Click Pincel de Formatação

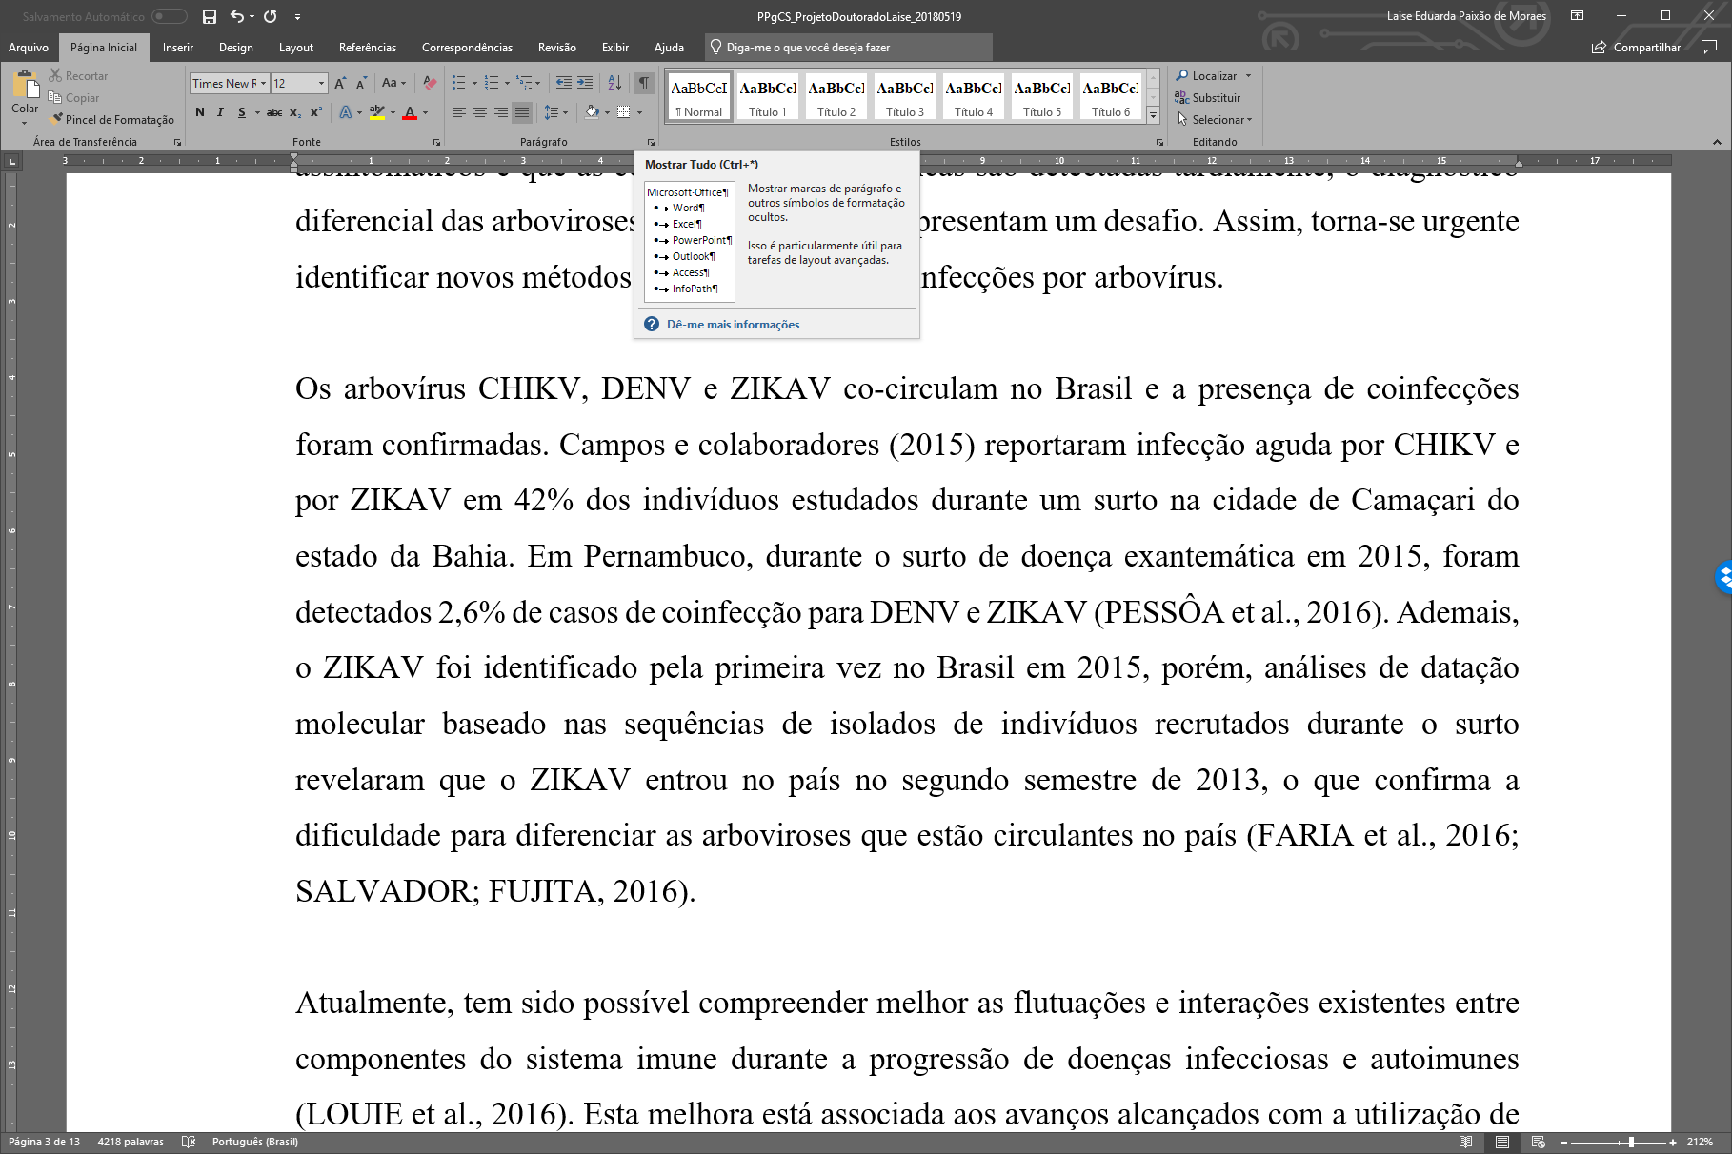coord(112,119)
